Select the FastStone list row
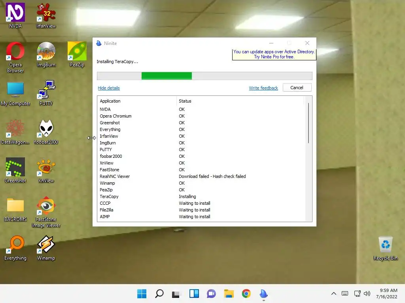 (x=201, y=170)
